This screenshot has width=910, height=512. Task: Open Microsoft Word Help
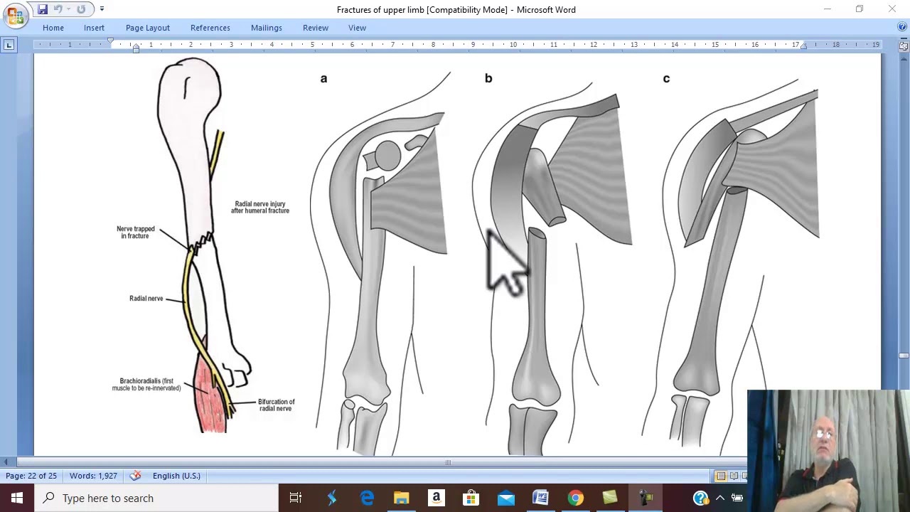click(x=901, y=28)
